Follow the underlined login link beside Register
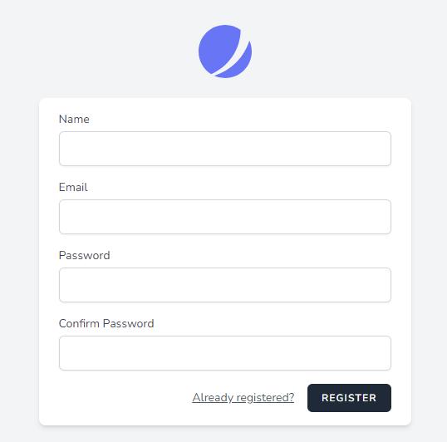Image resolution: width=447 pixels, height=442 pixels. click(x=243, y=397)
